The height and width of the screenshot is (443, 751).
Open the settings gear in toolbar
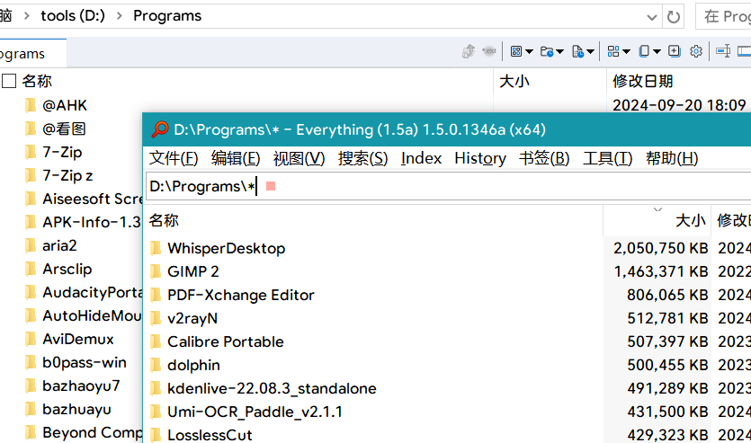click(695, 51)
